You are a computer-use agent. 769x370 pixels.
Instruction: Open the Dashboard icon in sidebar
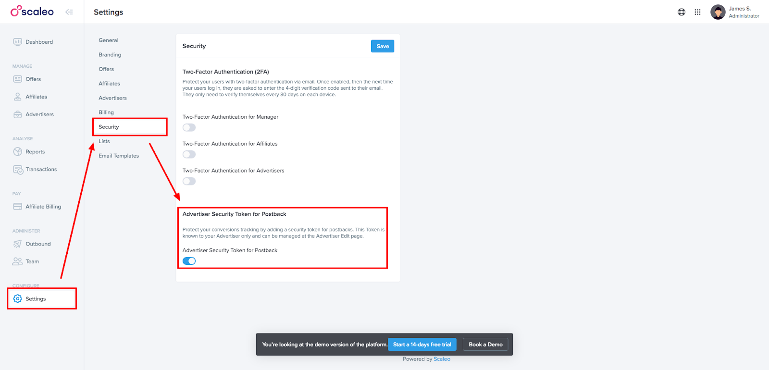tap(18, 42)
